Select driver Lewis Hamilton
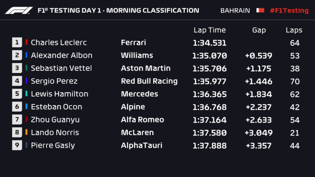Viewport: 315px width, 177px height. click(59, 94)
